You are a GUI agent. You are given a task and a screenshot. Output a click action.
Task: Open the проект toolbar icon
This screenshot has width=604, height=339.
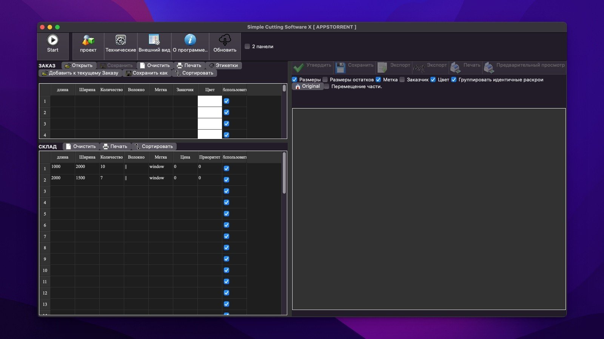pyautogui.click(x=88, y=40)
